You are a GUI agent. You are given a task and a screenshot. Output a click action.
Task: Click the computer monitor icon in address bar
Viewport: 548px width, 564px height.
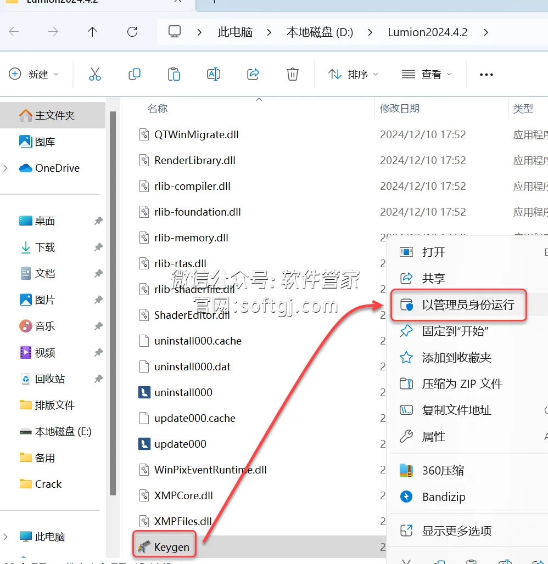[175, 32]
